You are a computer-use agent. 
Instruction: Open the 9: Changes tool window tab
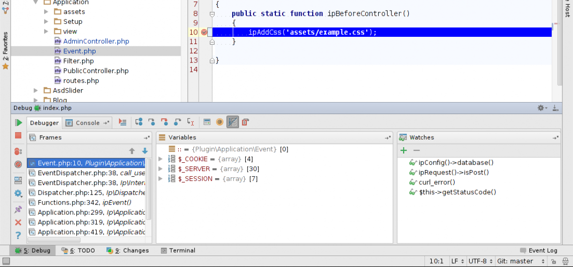128,251
